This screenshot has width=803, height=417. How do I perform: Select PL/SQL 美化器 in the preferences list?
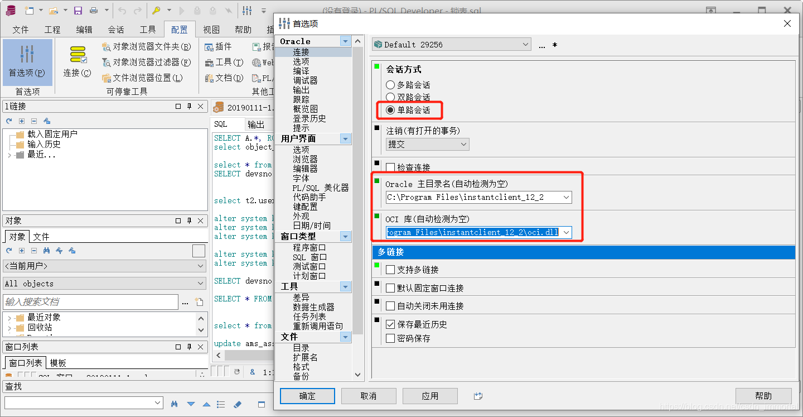coord(321,188)
